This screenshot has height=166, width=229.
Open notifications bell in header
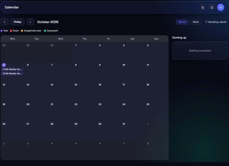click(212, 7)
